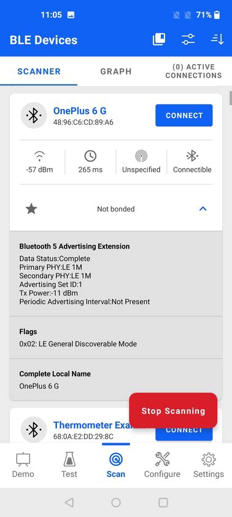Open the Settings gear section
Screen dimensions: 232x517
point(208,465)
